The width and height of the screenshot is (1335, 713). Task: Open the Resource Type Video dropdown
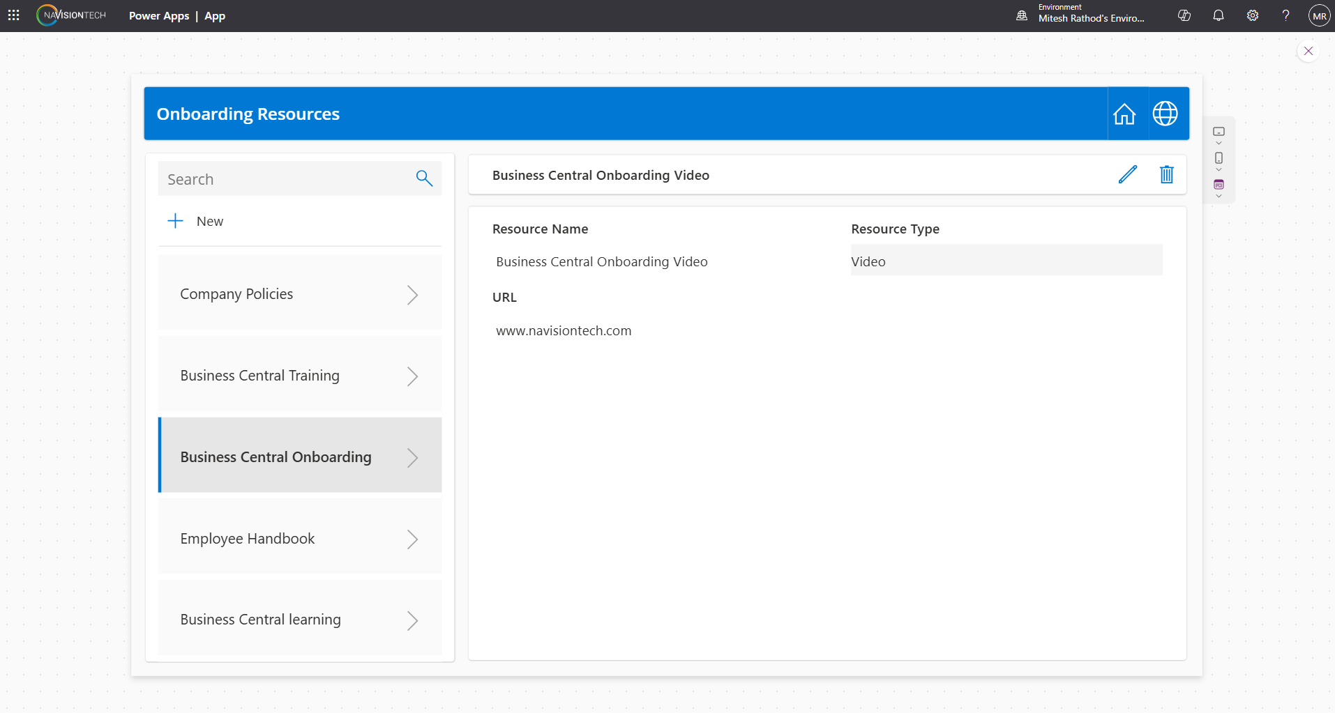1006,261
